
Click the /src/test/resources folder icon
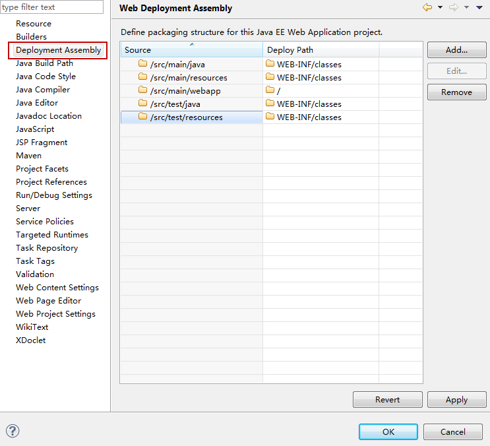tap(142, 117)
